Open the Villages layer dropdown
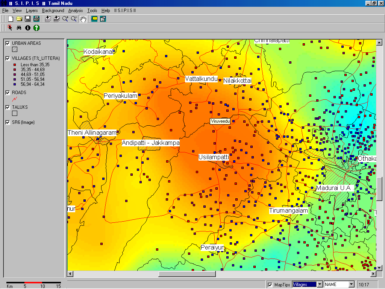The image size is (385, 289). click(x=320, y=284)
